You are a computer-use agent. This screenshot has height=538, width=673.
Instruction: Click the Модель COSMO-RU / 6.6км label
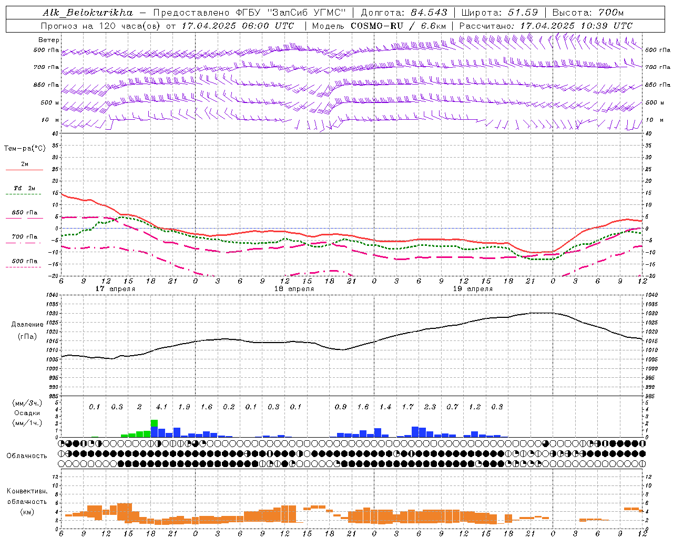pos(379,26)
